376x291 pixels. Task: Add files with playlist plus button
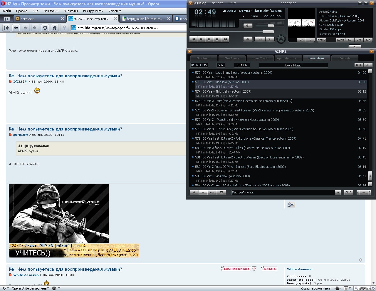(x=194, y=192)
